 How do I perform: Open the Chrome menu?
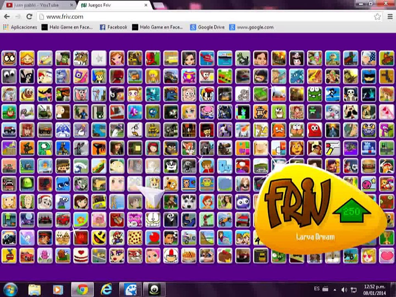[x=390, y=16]
